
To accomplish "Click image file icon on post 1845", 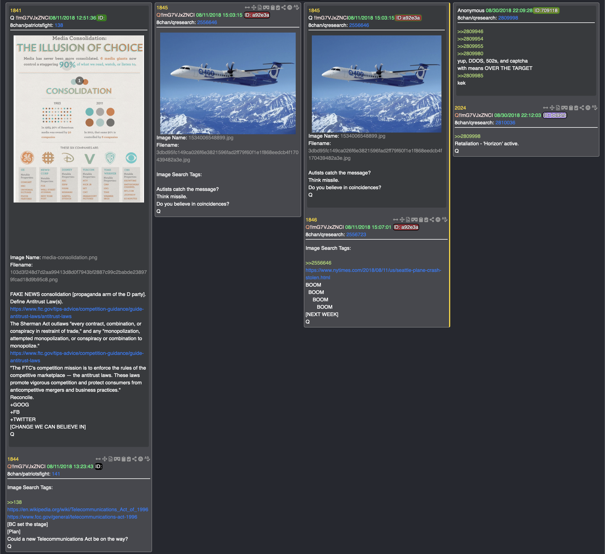I will tap(259, 8).
